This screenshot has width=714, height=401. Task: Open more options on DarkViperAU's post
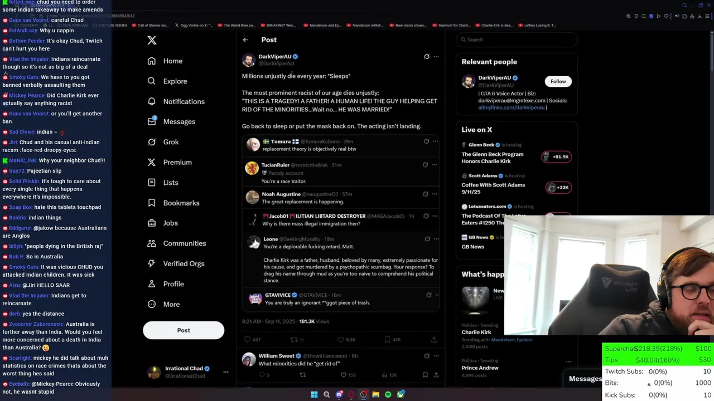tap(436, 56)
